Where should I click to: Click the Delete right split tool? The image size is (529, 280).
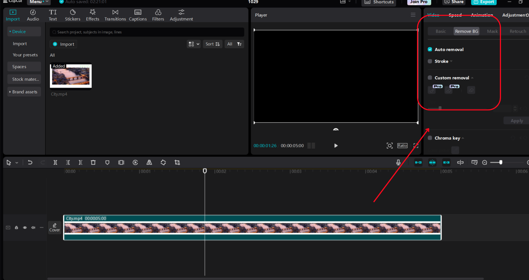click(80, 162)
